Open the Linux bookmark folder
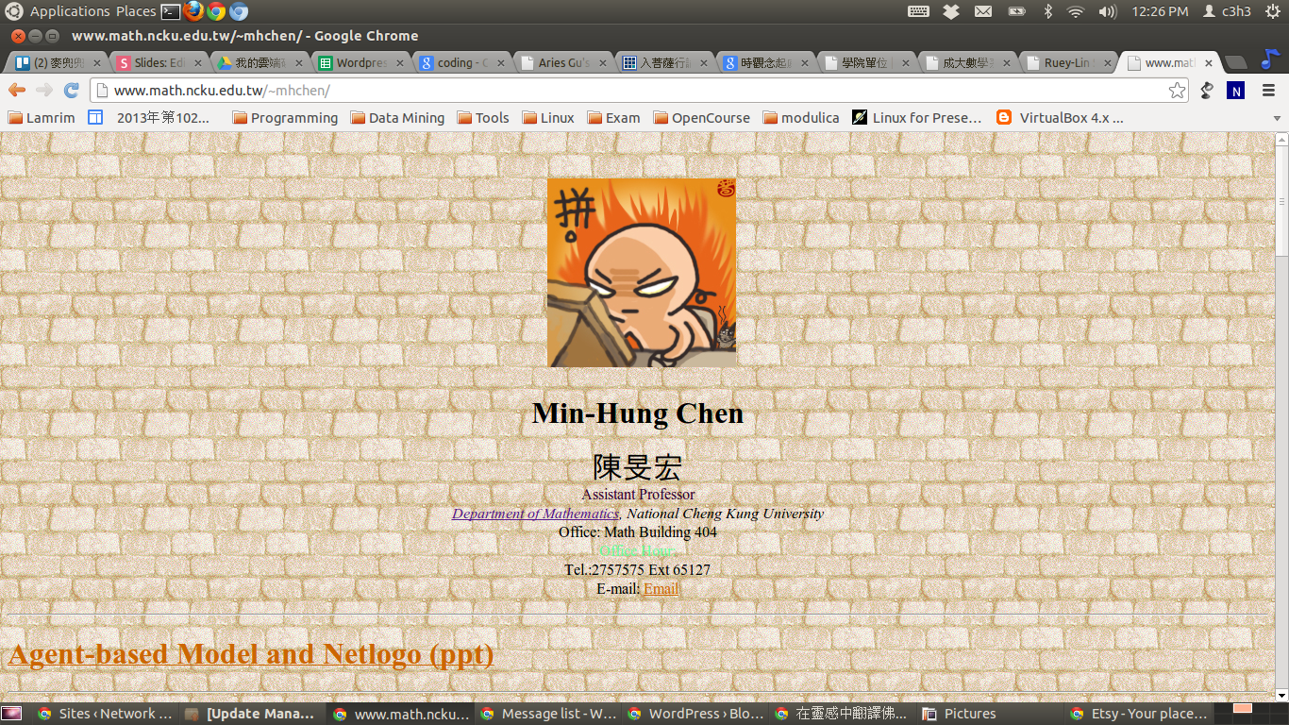This screenshot has height=725, width=1289. coord(548,118)
